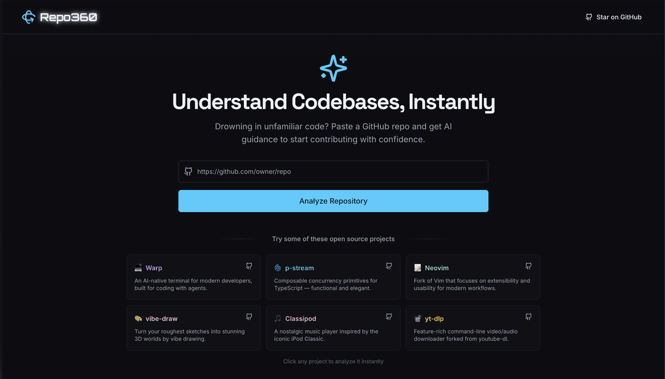
Task: Open the Classipod project title
Action: click(x=300, y=319)
